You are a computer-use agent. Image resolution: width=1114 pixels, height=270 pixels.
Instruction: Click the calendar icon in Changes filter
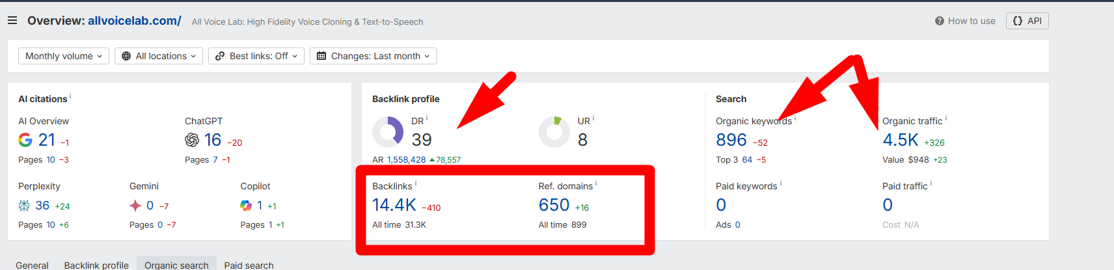[321, 56]
